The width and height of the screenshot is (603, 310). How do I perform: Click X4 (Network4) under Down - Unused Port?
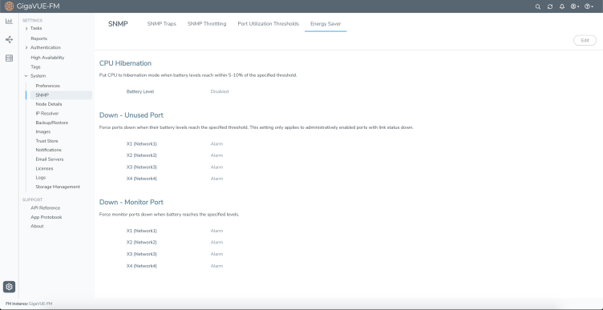(x=141, y=179)
